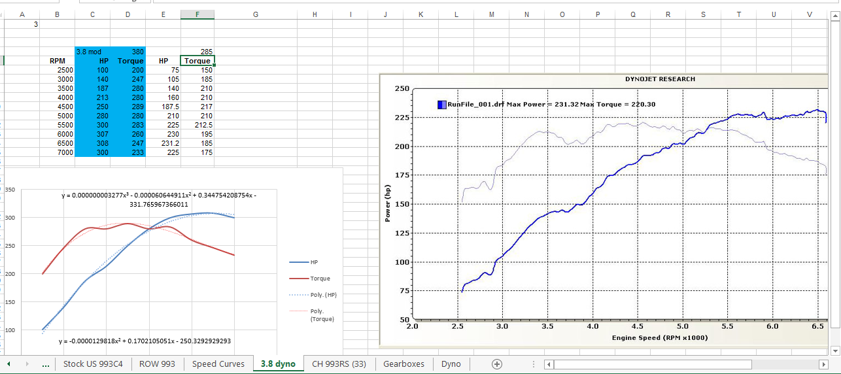Select column F header
This screenshot has height=374, width=841.
pyautogui.click(x=197, y=14)
